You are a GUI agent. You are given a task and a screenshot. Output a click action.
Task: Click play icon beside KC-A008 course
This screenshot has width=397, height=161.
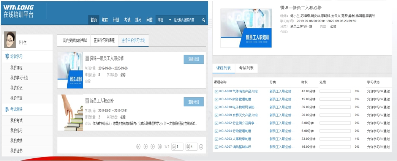[x=216, y=91]
